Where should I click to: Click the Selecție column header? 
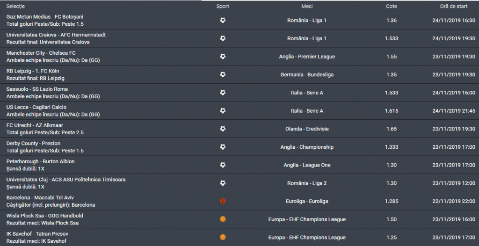pyautogui.click(x=16, y=7)
